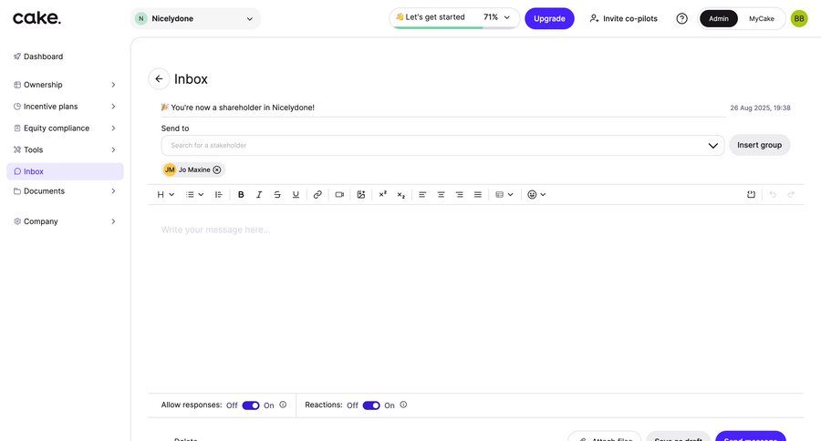Click the insert image icon
The image size is (821, 441).
(x=361, y=194)
